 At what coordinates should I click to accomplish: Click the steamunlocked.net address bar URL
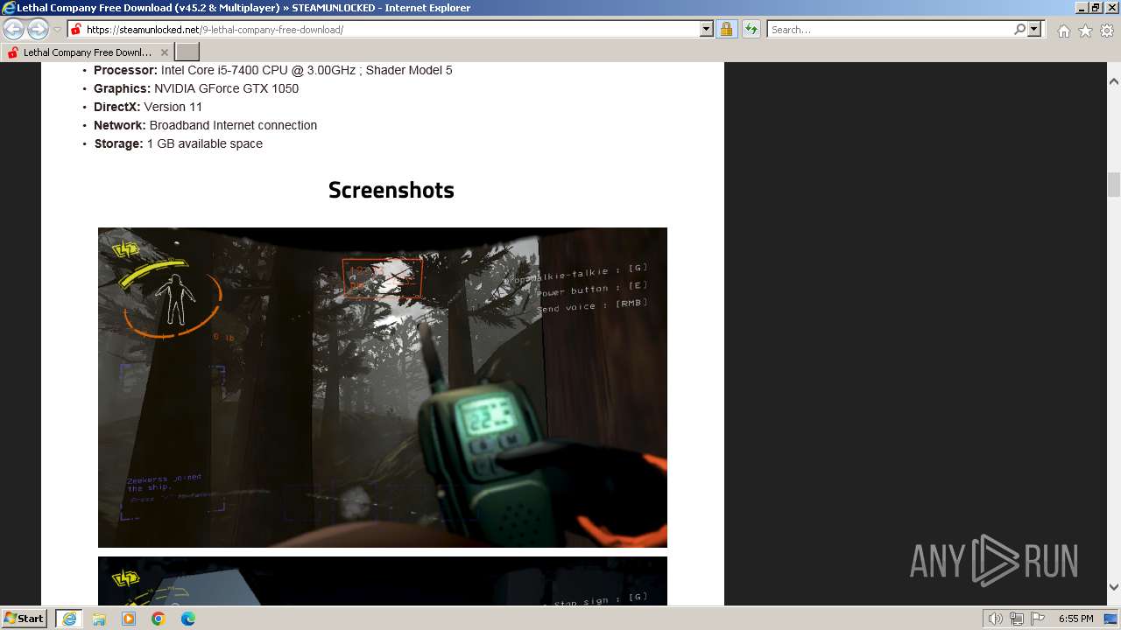tap(215, 29)
